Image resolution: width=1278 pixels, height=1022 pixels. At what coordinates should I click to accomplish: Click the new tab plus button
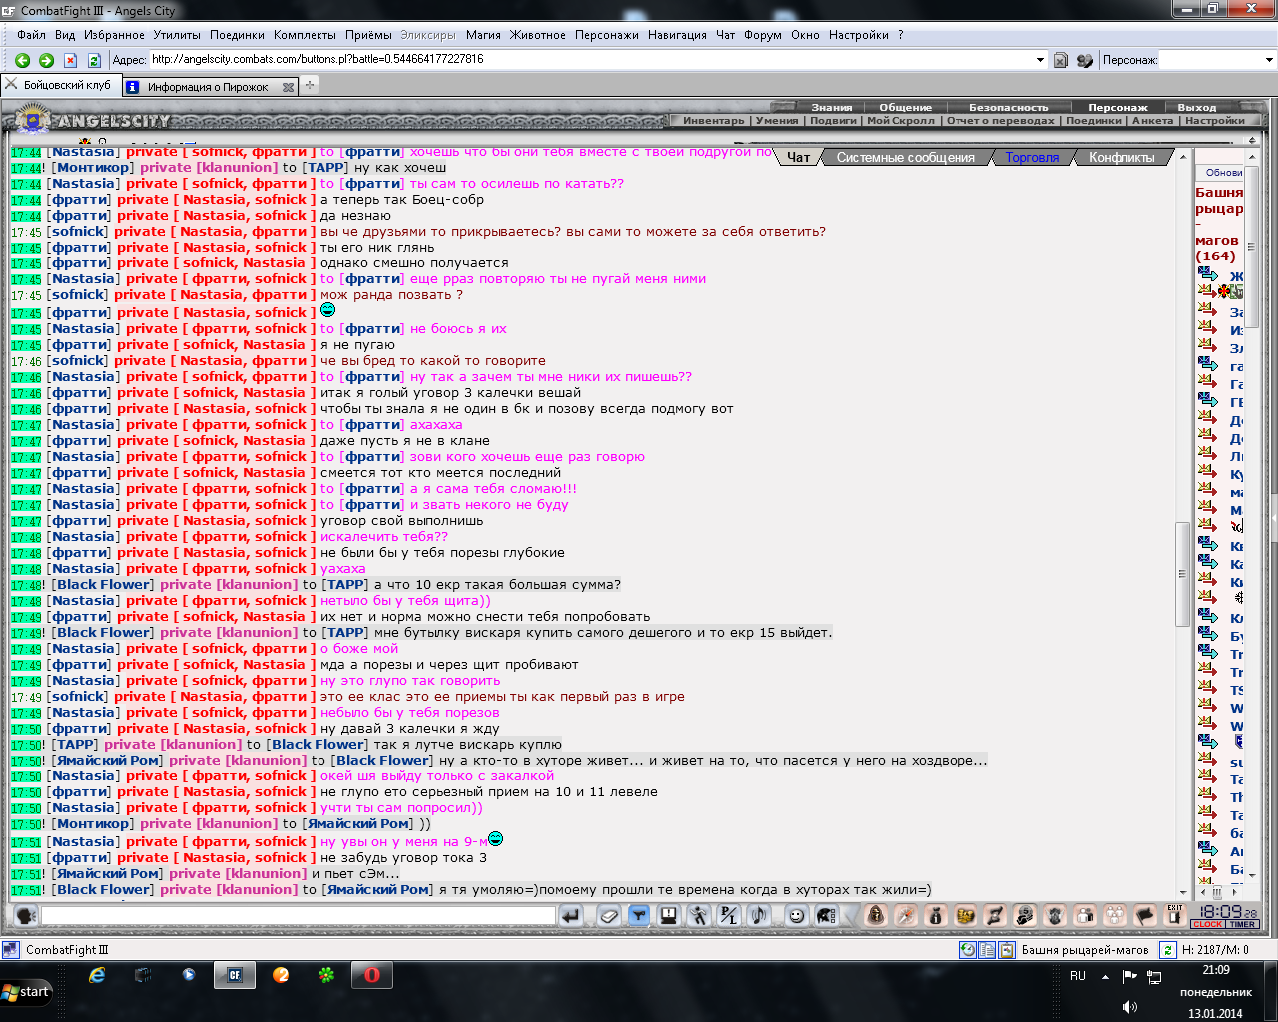pyautogui.click(x=310, y=86)
